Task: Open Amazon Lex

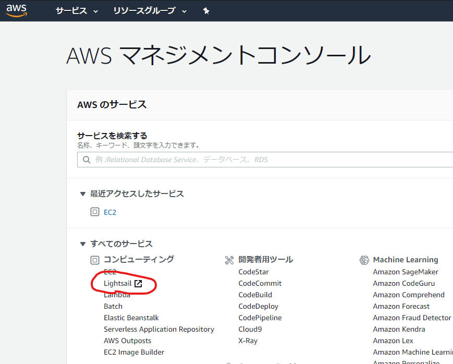Action: [x=393, y=341]
